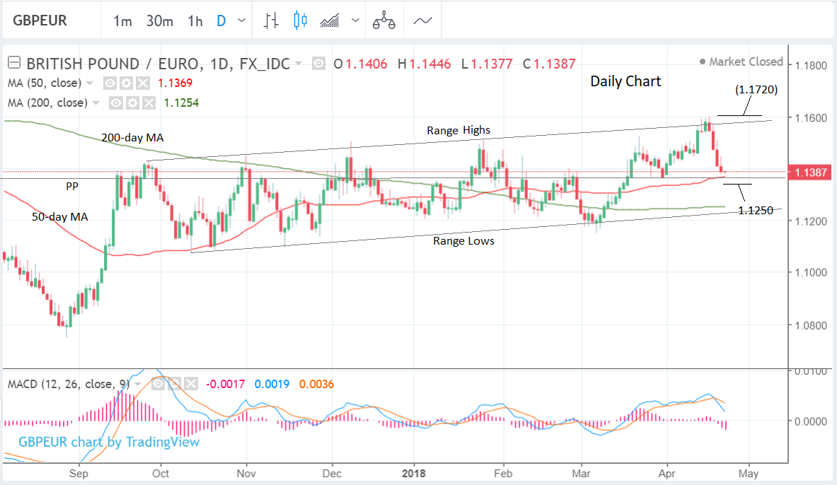Toggle British Pound / Euro series visibility
Screen dimensions: 837x485
point(319,64)
